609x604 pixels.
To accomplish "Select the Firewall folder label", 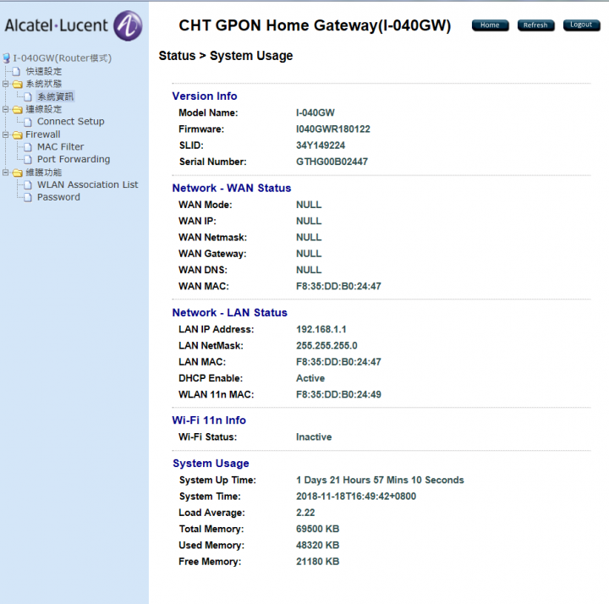I will tap(43, 135).
